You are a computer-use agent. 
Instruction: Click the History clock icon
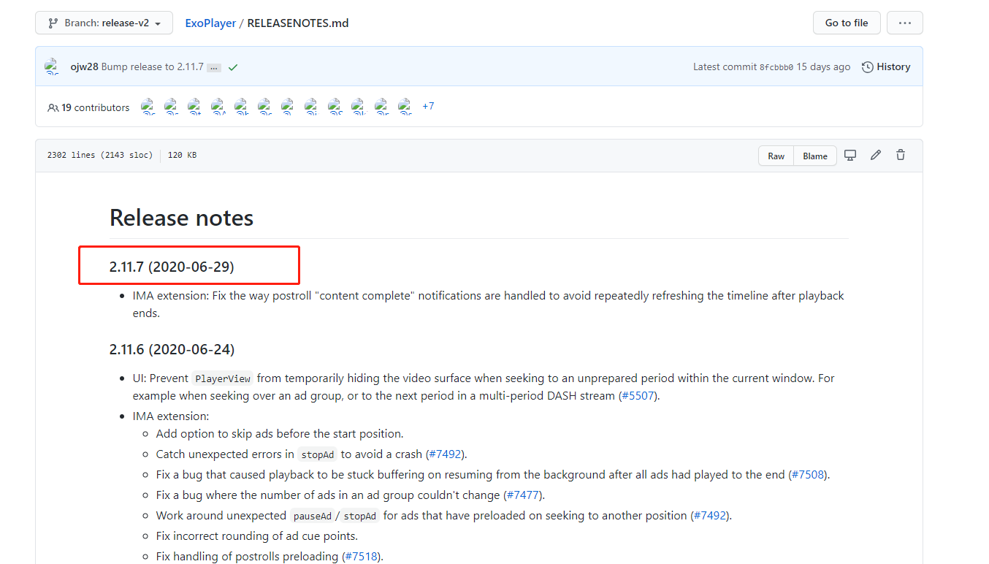[867, 67]
